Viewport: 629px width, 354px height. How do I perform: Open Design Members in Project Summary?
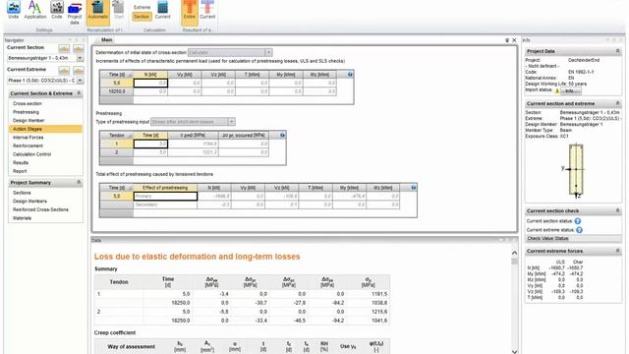point(29,201)
